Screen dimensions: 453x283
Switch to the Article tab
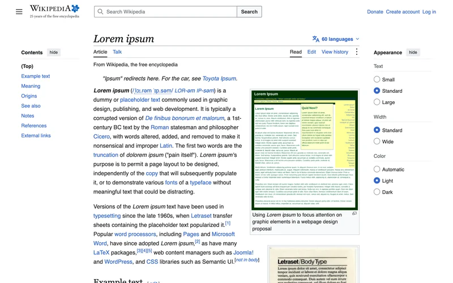tap(100, 52)
